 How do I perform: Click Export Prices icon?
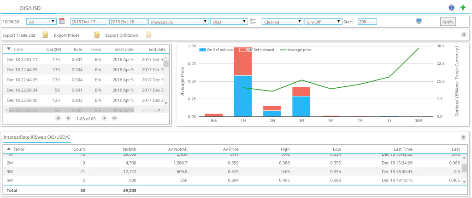(x=97, y=35)
